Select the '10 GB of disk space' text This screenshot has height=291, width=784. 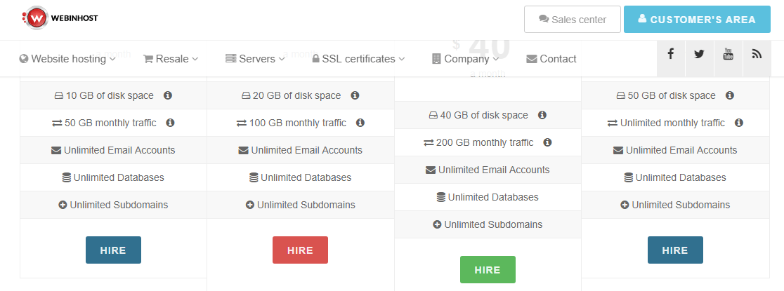110,95
